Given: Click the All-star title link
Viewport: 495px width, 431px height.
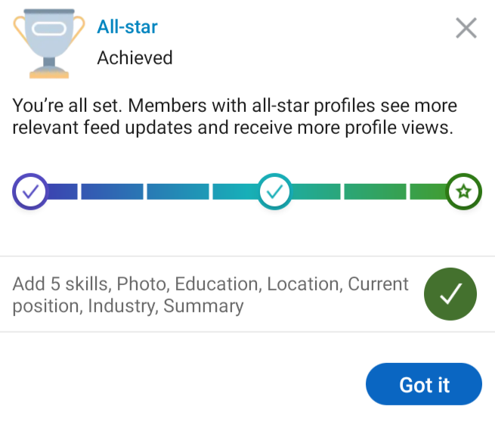Looking at the screenshot, I should [x=127, y=26].
